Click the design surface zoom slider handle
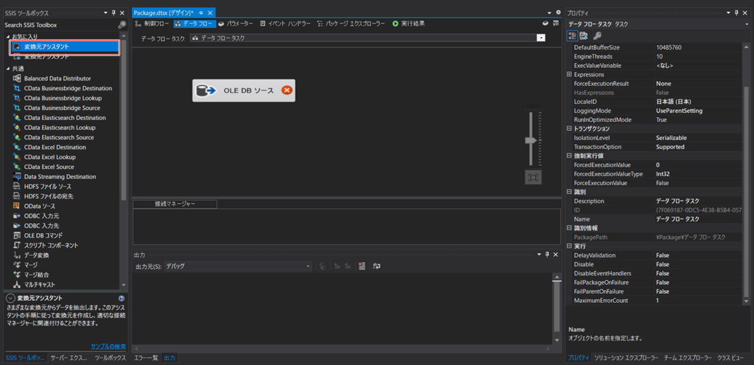 click(x=532, y=141)
